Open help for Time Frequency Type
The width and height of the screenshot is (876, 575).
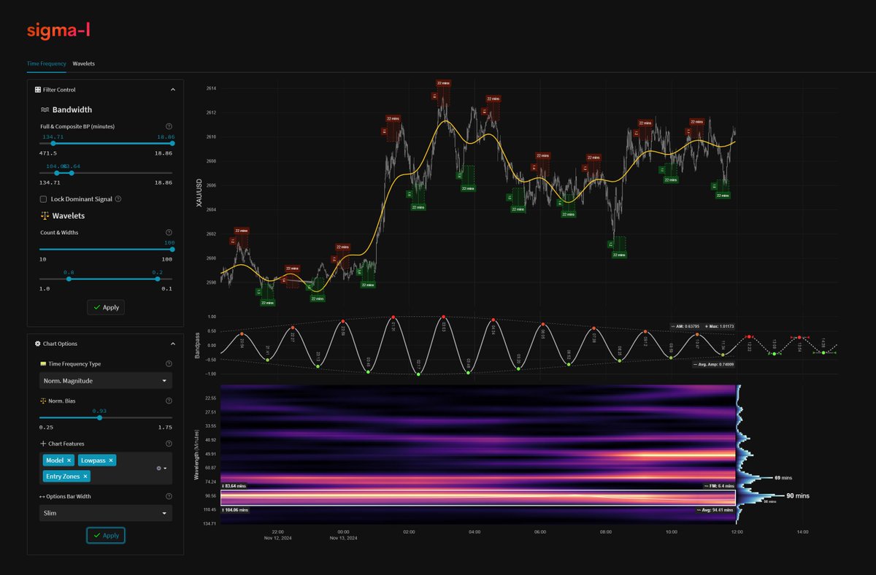click(169, 363)
